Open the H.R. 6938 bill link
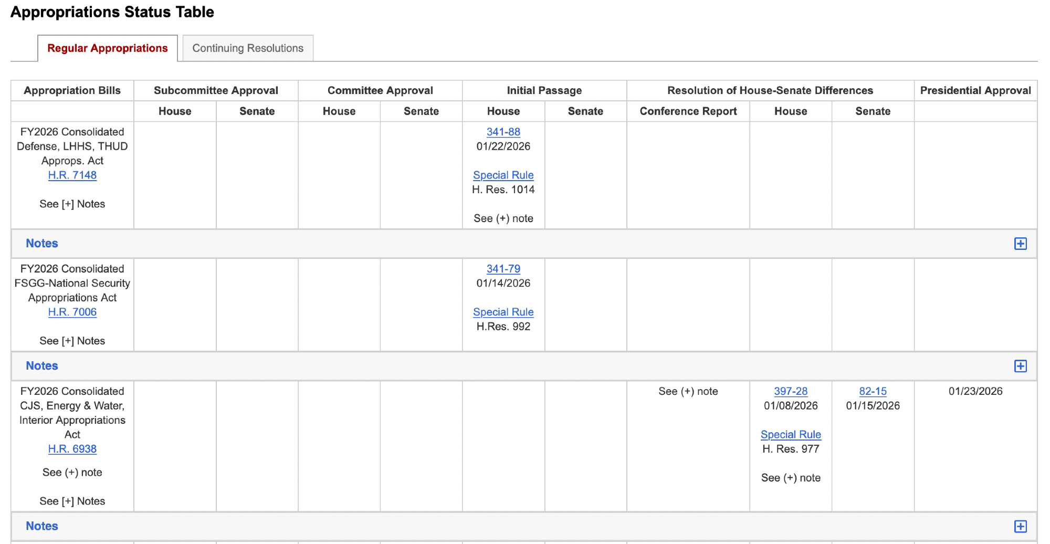The image size is (1050, 544). (72, 449)
